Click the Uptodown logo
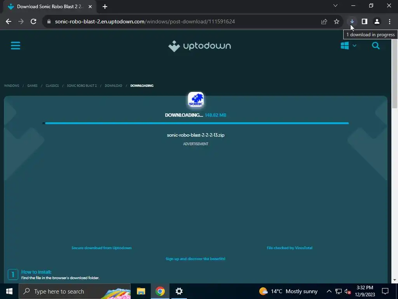Screen dimensions: 398x299 click(199, 46)
